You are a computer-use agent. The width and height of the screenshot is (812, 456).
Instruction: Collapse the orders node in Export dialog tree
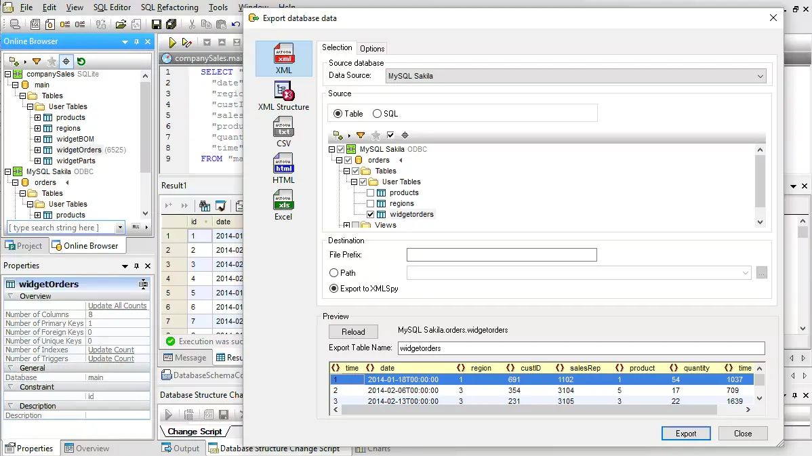coord(340,160)
